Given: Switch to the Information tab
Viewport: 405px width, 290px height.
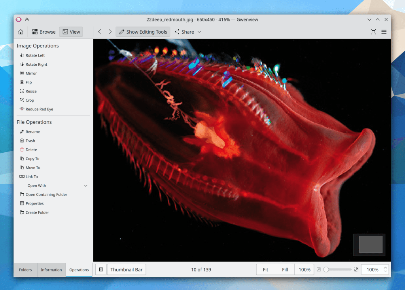Looking at the screenshot, I should coord(51,270).
